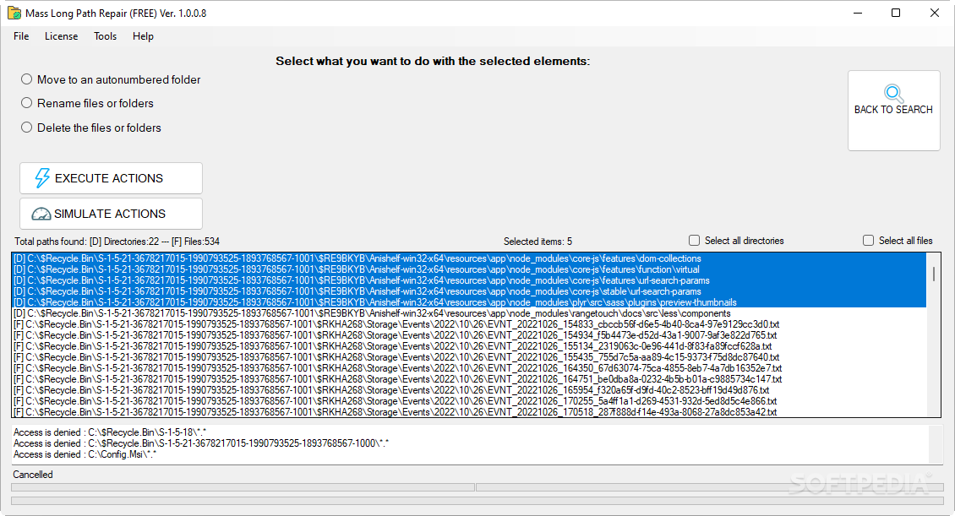Select the row ending in stable\url-search-params
The width and height of the screenshot is (955, 516).
pyautogui.click(x=469, y=291)
